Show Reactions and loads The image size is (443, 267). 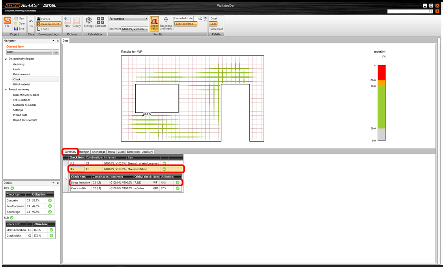click(x=166, y=23)
